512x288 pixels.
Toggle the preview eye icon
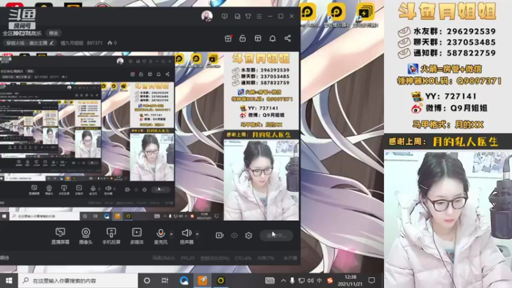(234, 235)
